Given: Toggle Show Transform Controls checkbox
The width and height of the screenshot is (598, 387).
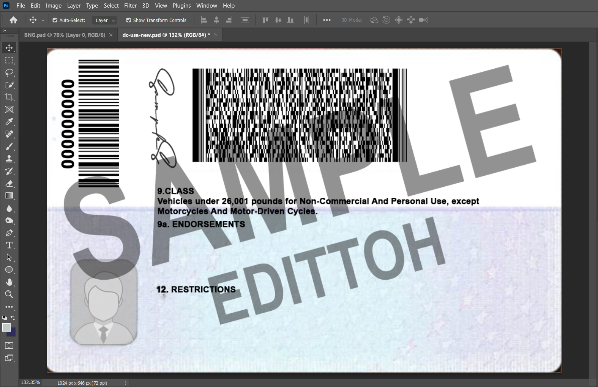Looking at the screenshot, I should 129,20.
